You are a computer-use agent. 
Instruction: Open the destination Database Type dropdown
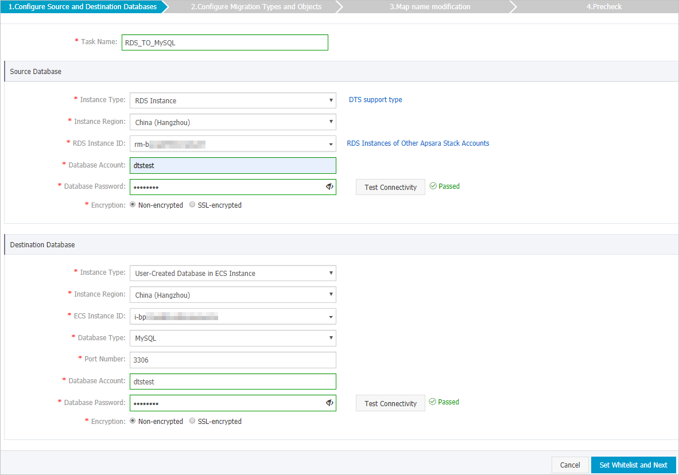(x=331, y=338)
